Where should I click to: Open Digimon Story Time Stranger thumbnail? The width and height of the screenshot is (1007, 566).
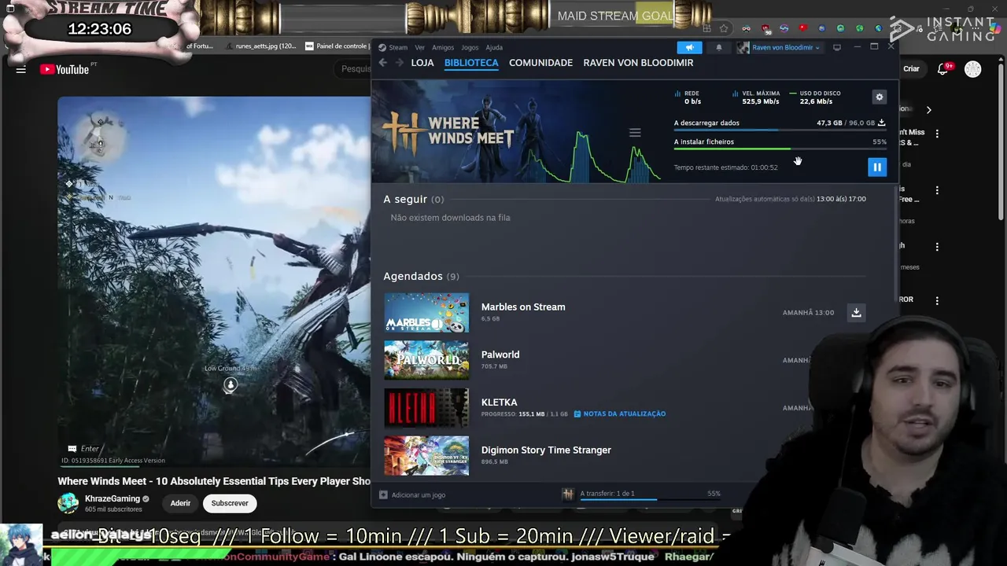[x=426, y=456]
